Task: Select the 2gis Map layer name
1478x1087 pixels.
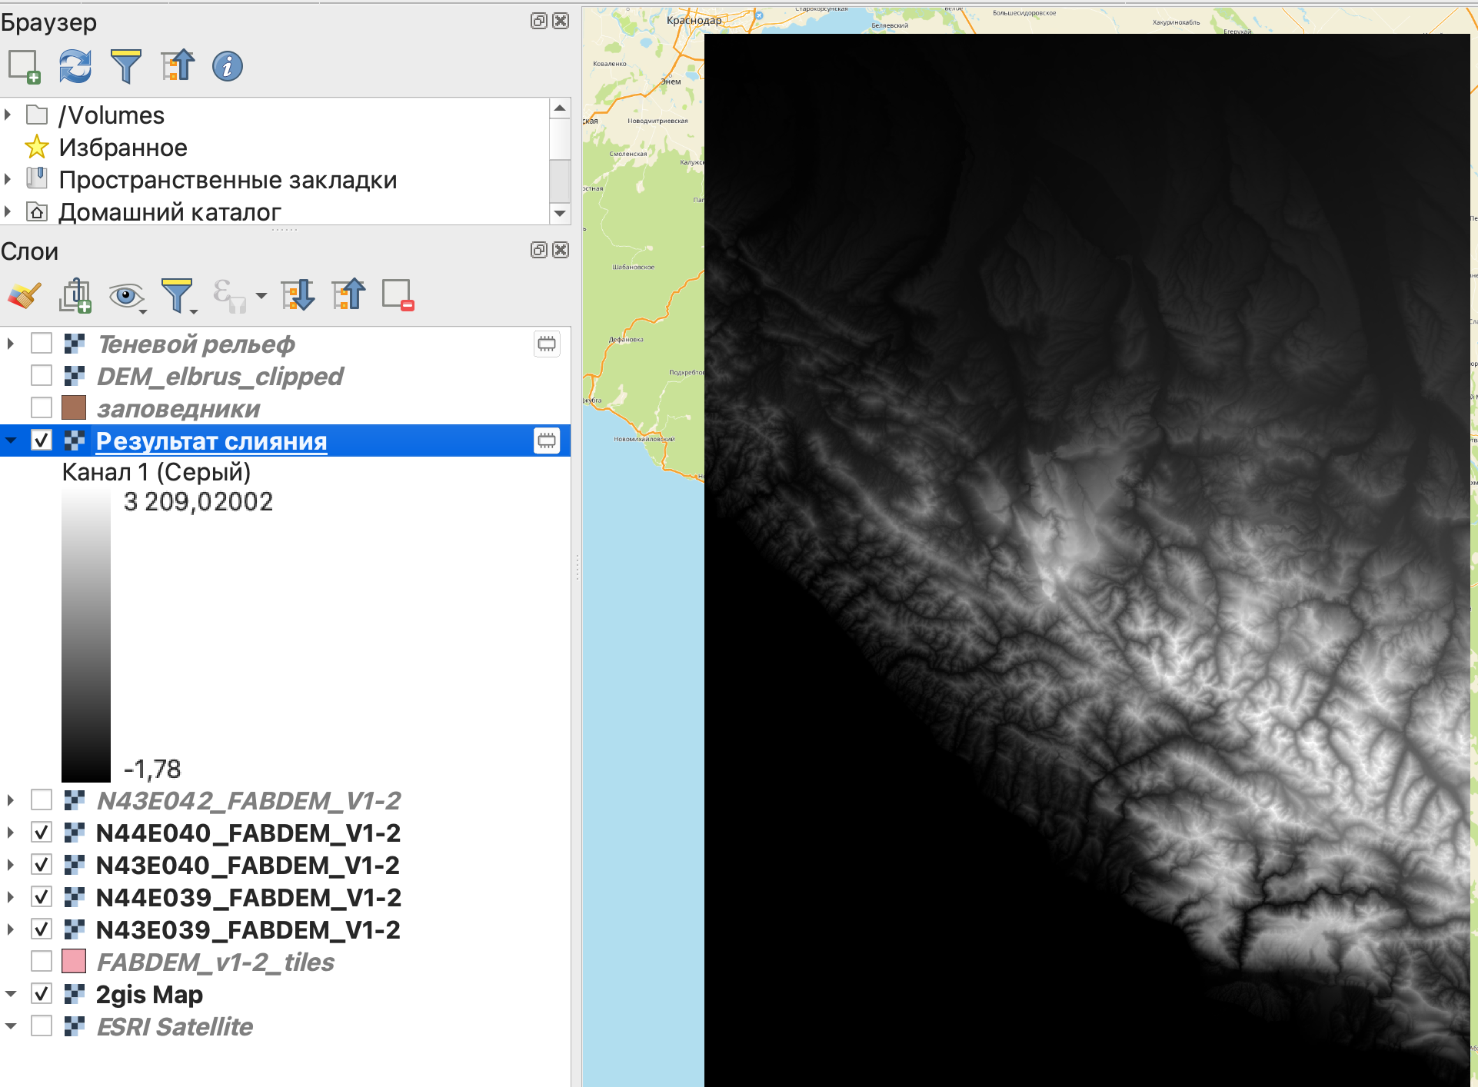Action: point(149,995)
